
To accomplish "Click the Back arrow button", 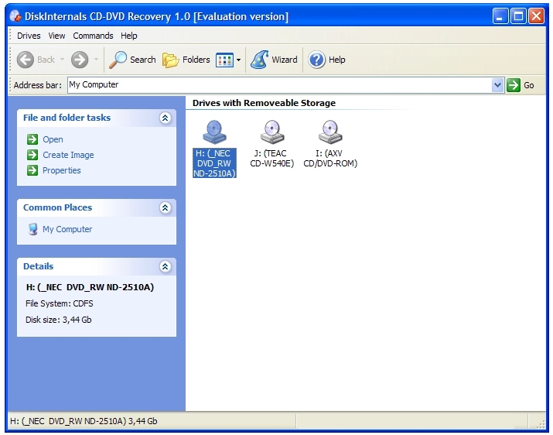I will click(x=26, y=60).
